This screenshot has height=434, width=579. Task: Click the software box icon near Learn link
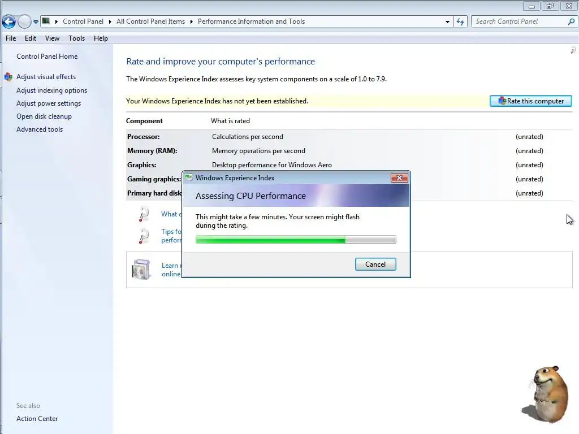pos(141,269)
